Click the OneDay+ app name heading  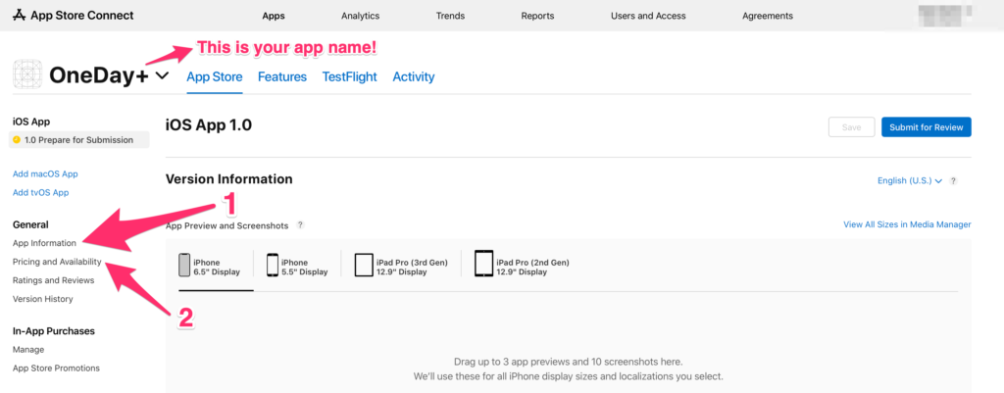99,76
